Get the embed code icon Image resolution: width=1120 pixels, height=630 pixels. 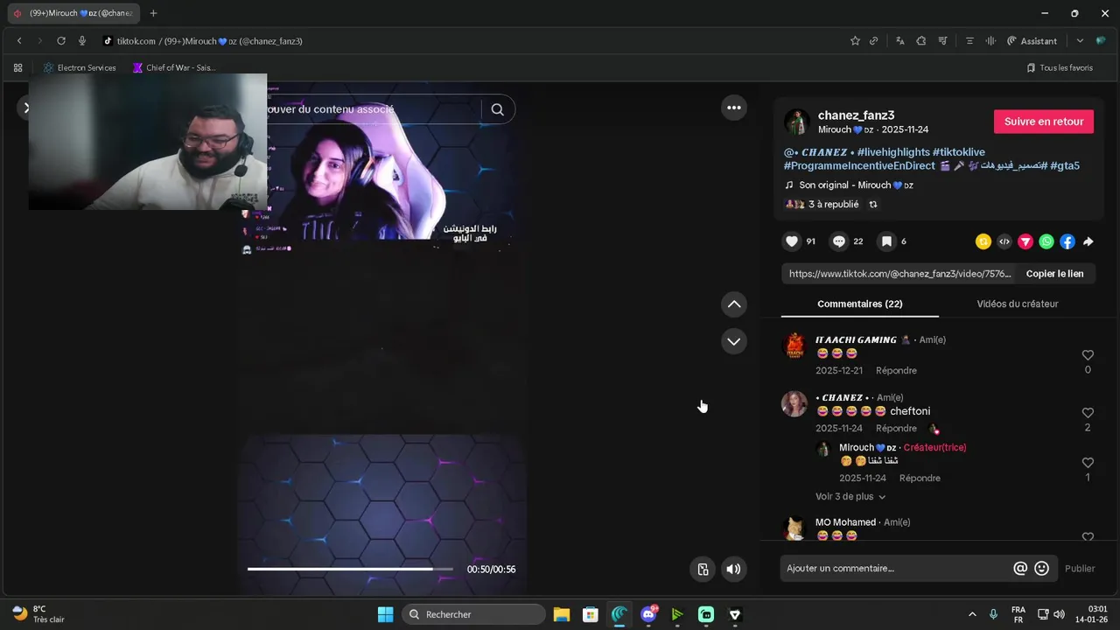pos(1004,241)
